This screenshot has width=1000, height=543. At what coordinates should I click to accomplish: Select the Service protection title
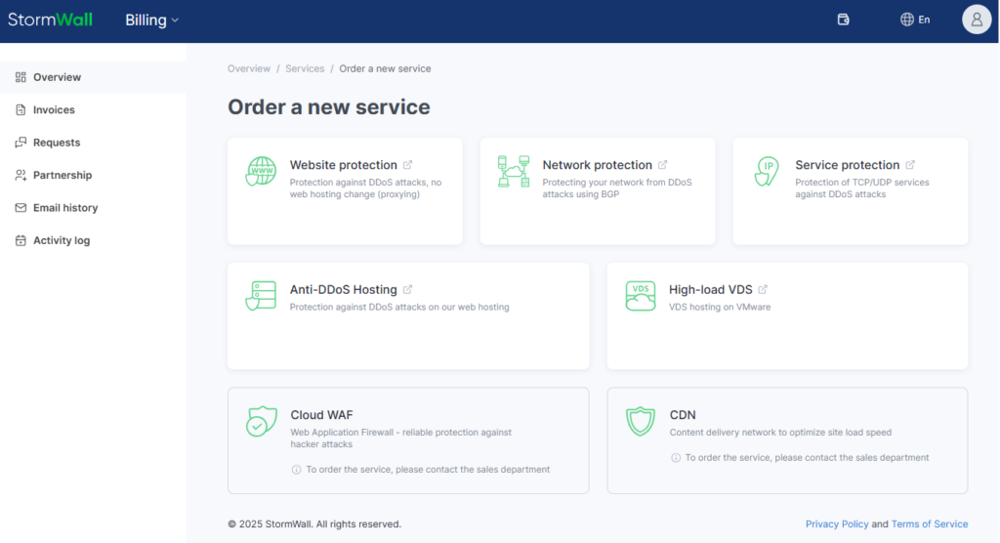[x=847, y=165]
